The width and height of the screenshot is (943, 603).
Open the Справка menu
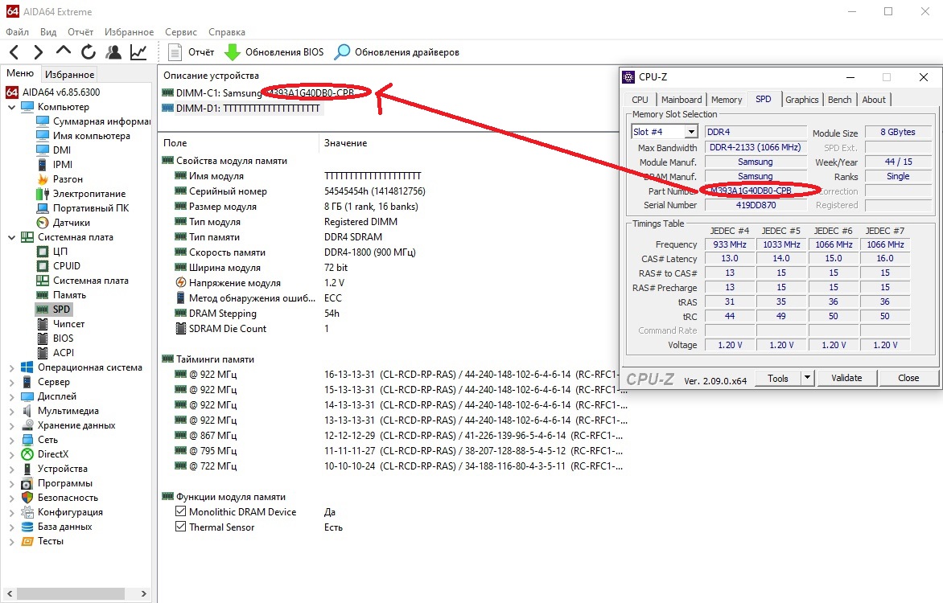pyautogui.click(x=227, y=32)
